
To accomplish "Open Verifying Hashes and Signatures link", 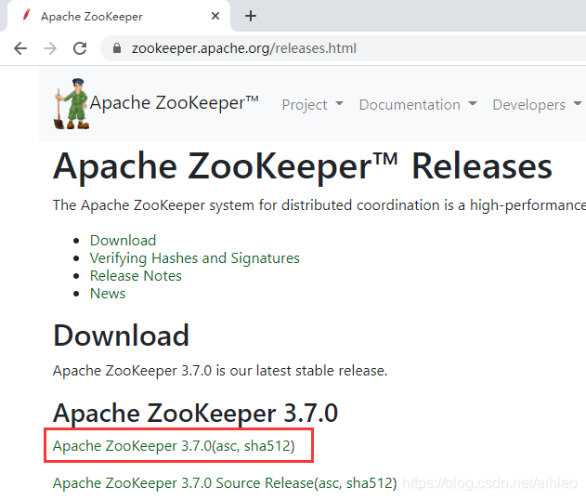I will pos(195,258).
